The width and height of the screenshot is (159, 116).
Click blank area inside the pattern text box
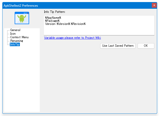coord(99,30)
